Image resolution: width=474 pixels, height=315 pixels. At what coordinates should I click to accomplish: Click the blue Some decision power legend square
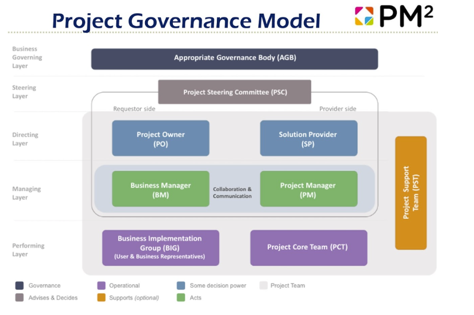(181, 285)
